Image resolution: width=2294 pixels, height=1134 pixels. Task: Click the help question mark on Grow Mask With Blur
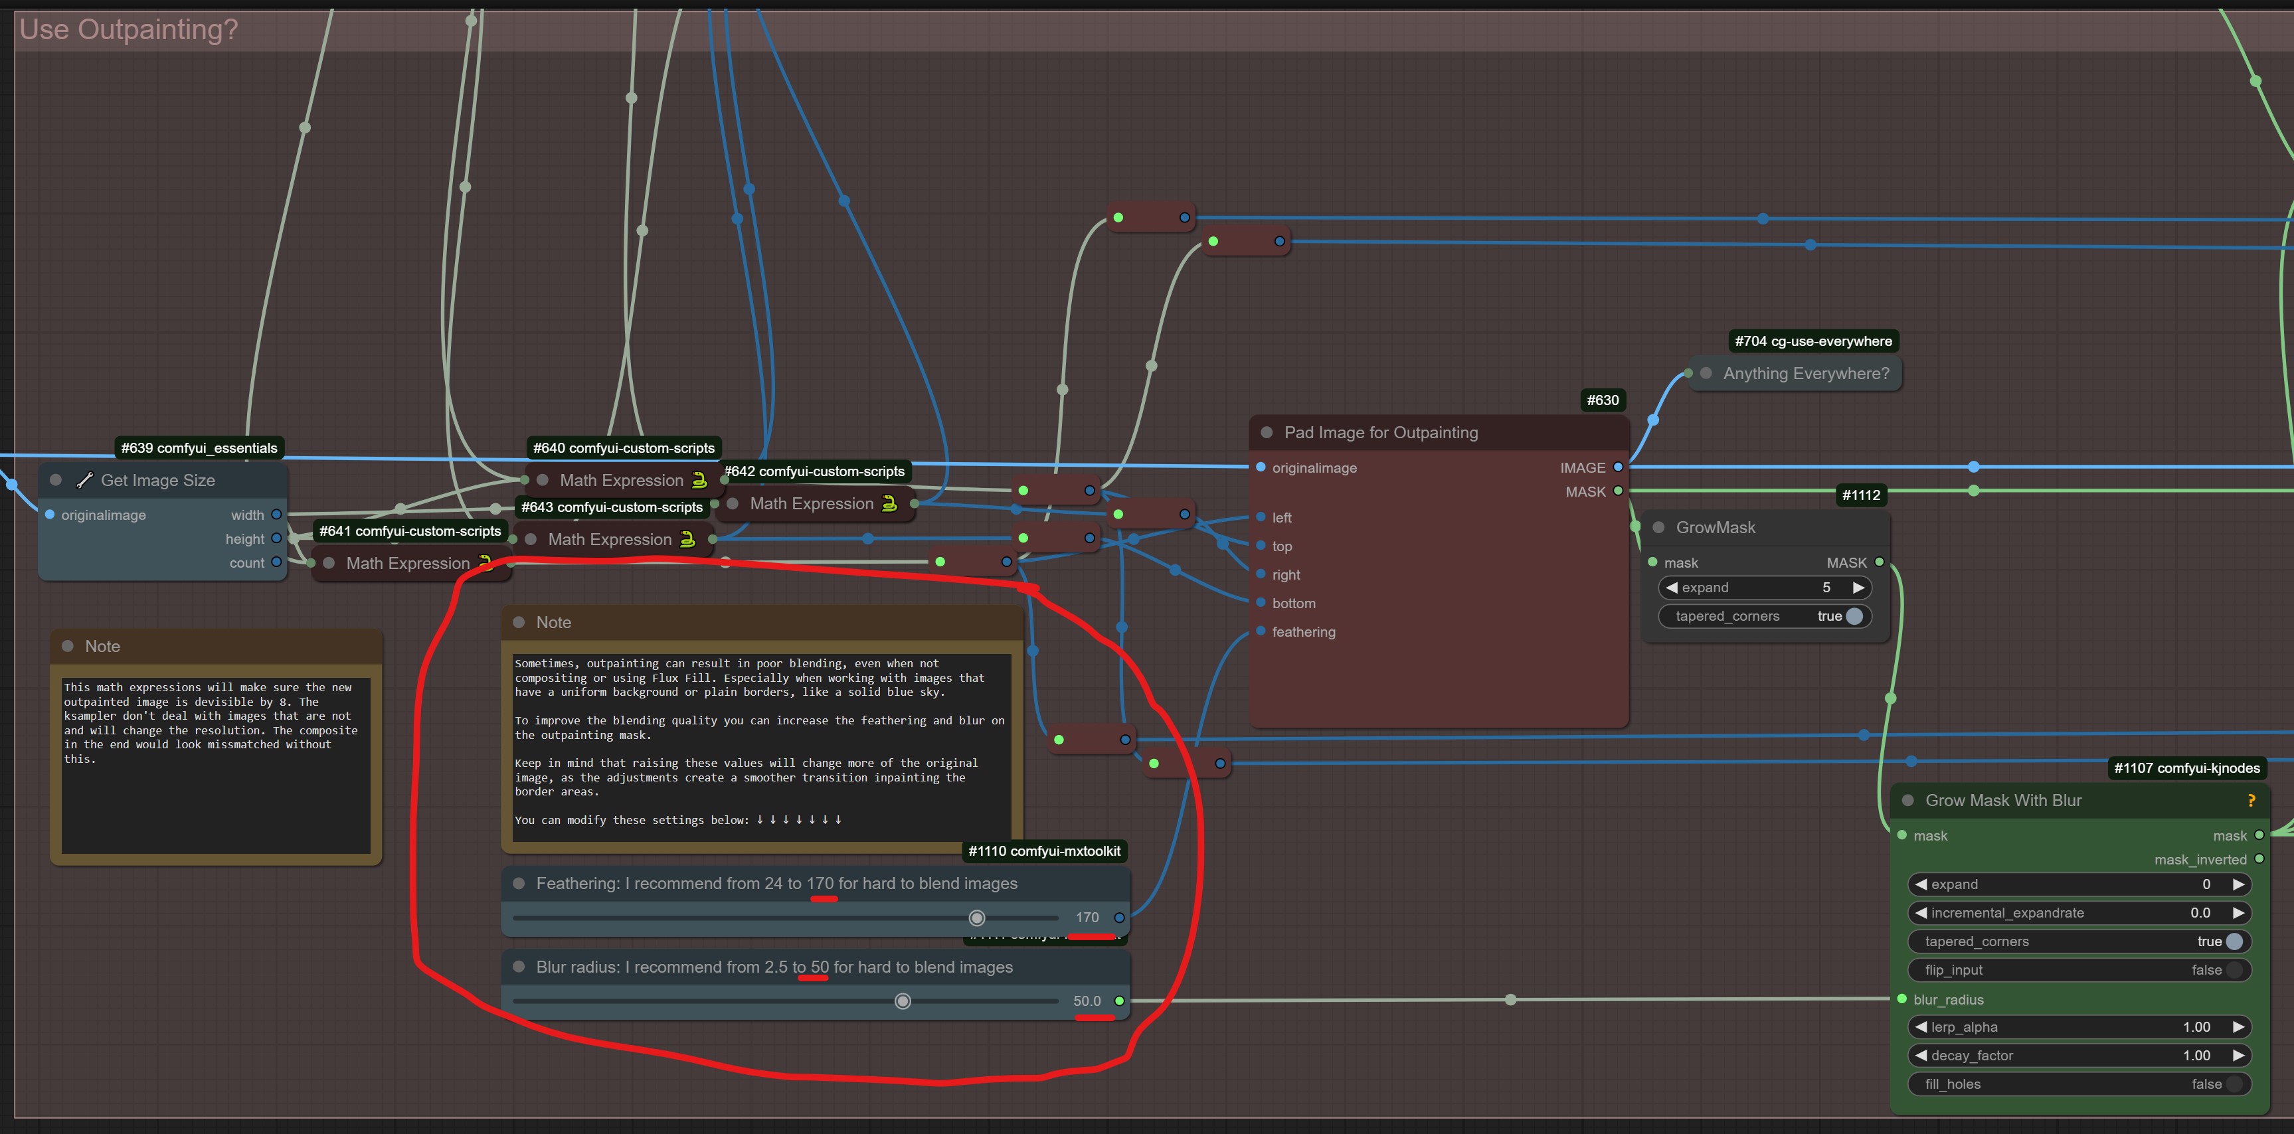point(2251,800)
